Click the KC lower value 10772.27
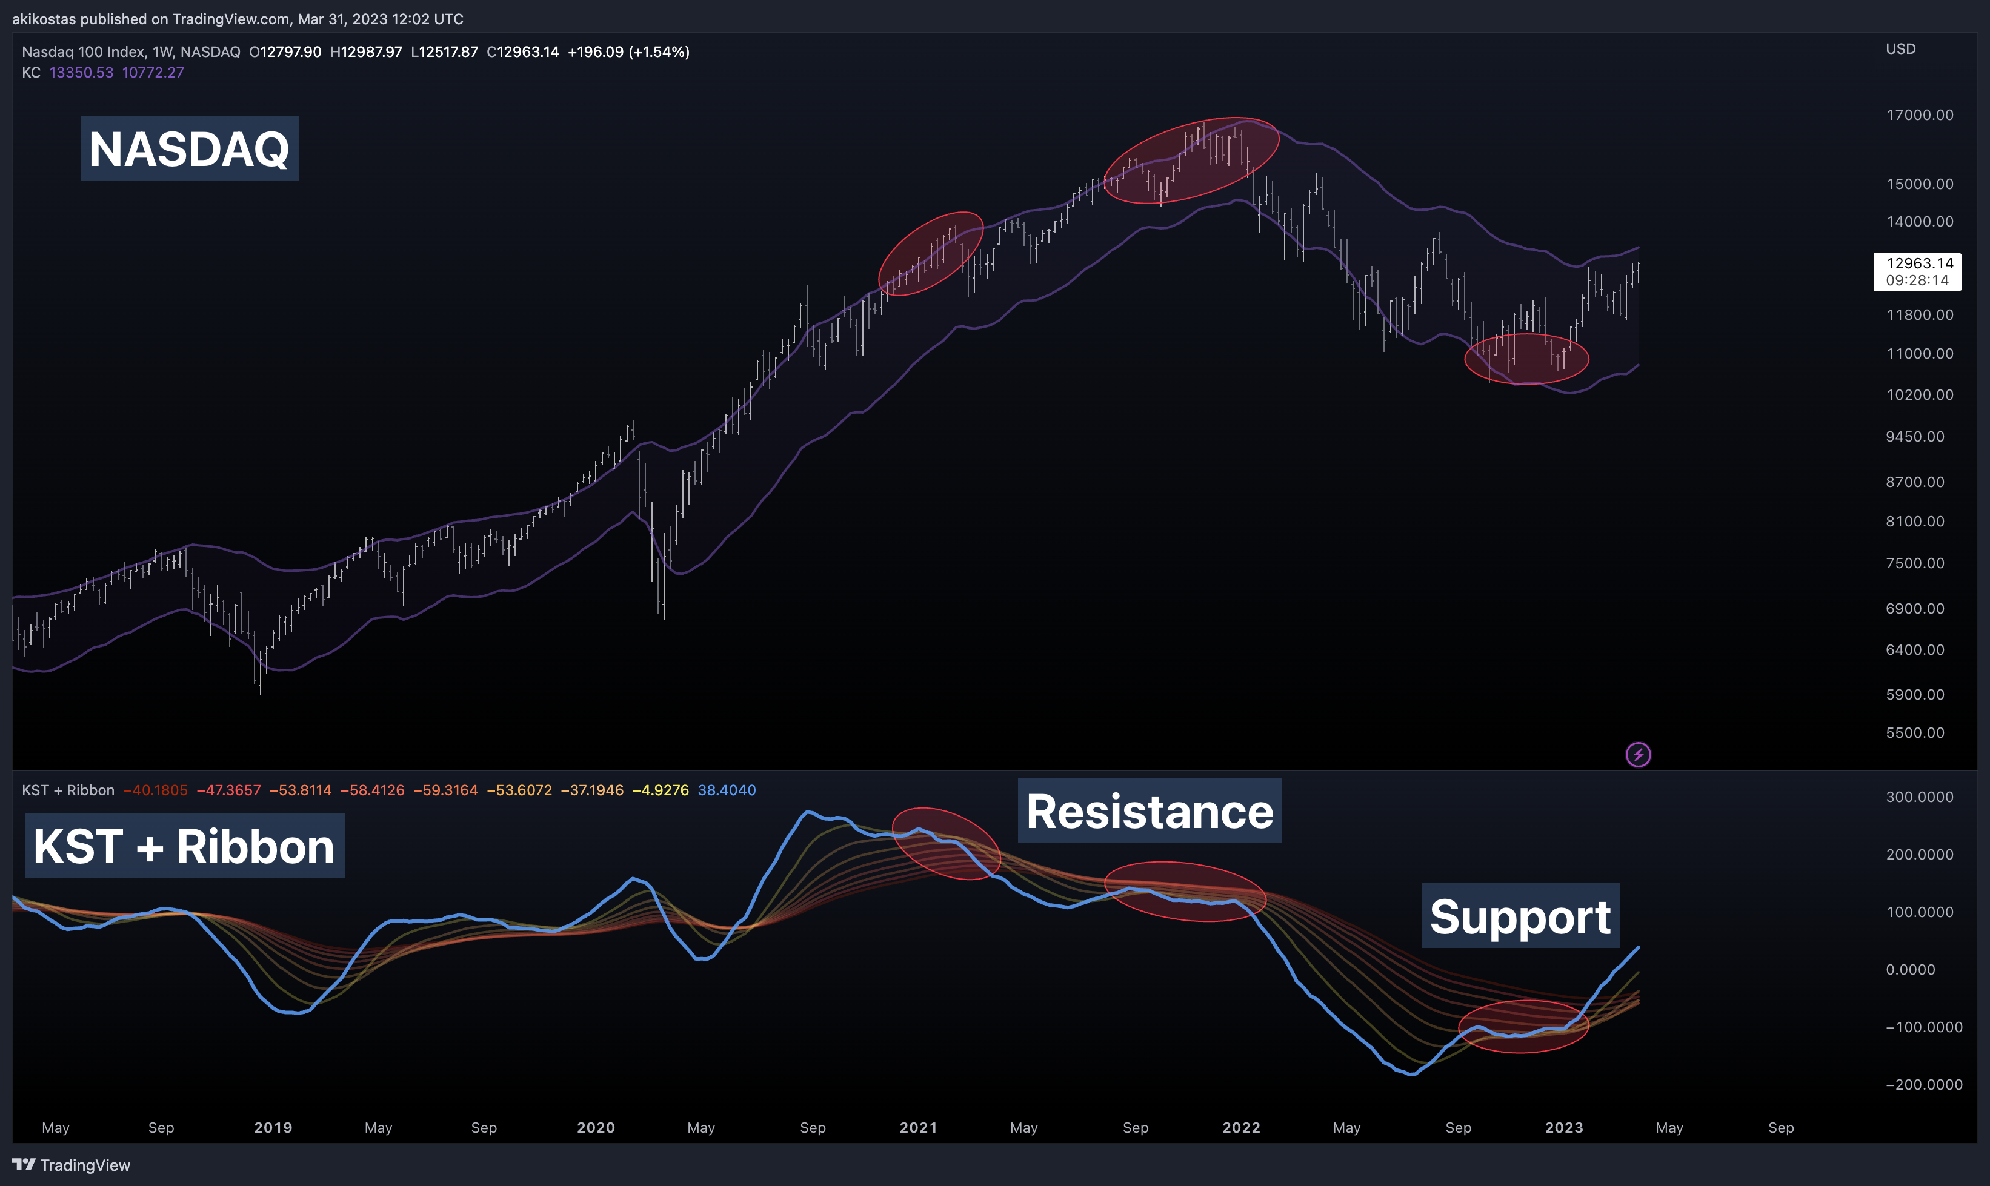This screenshot has width=1990, height=1186. [153, 73]
